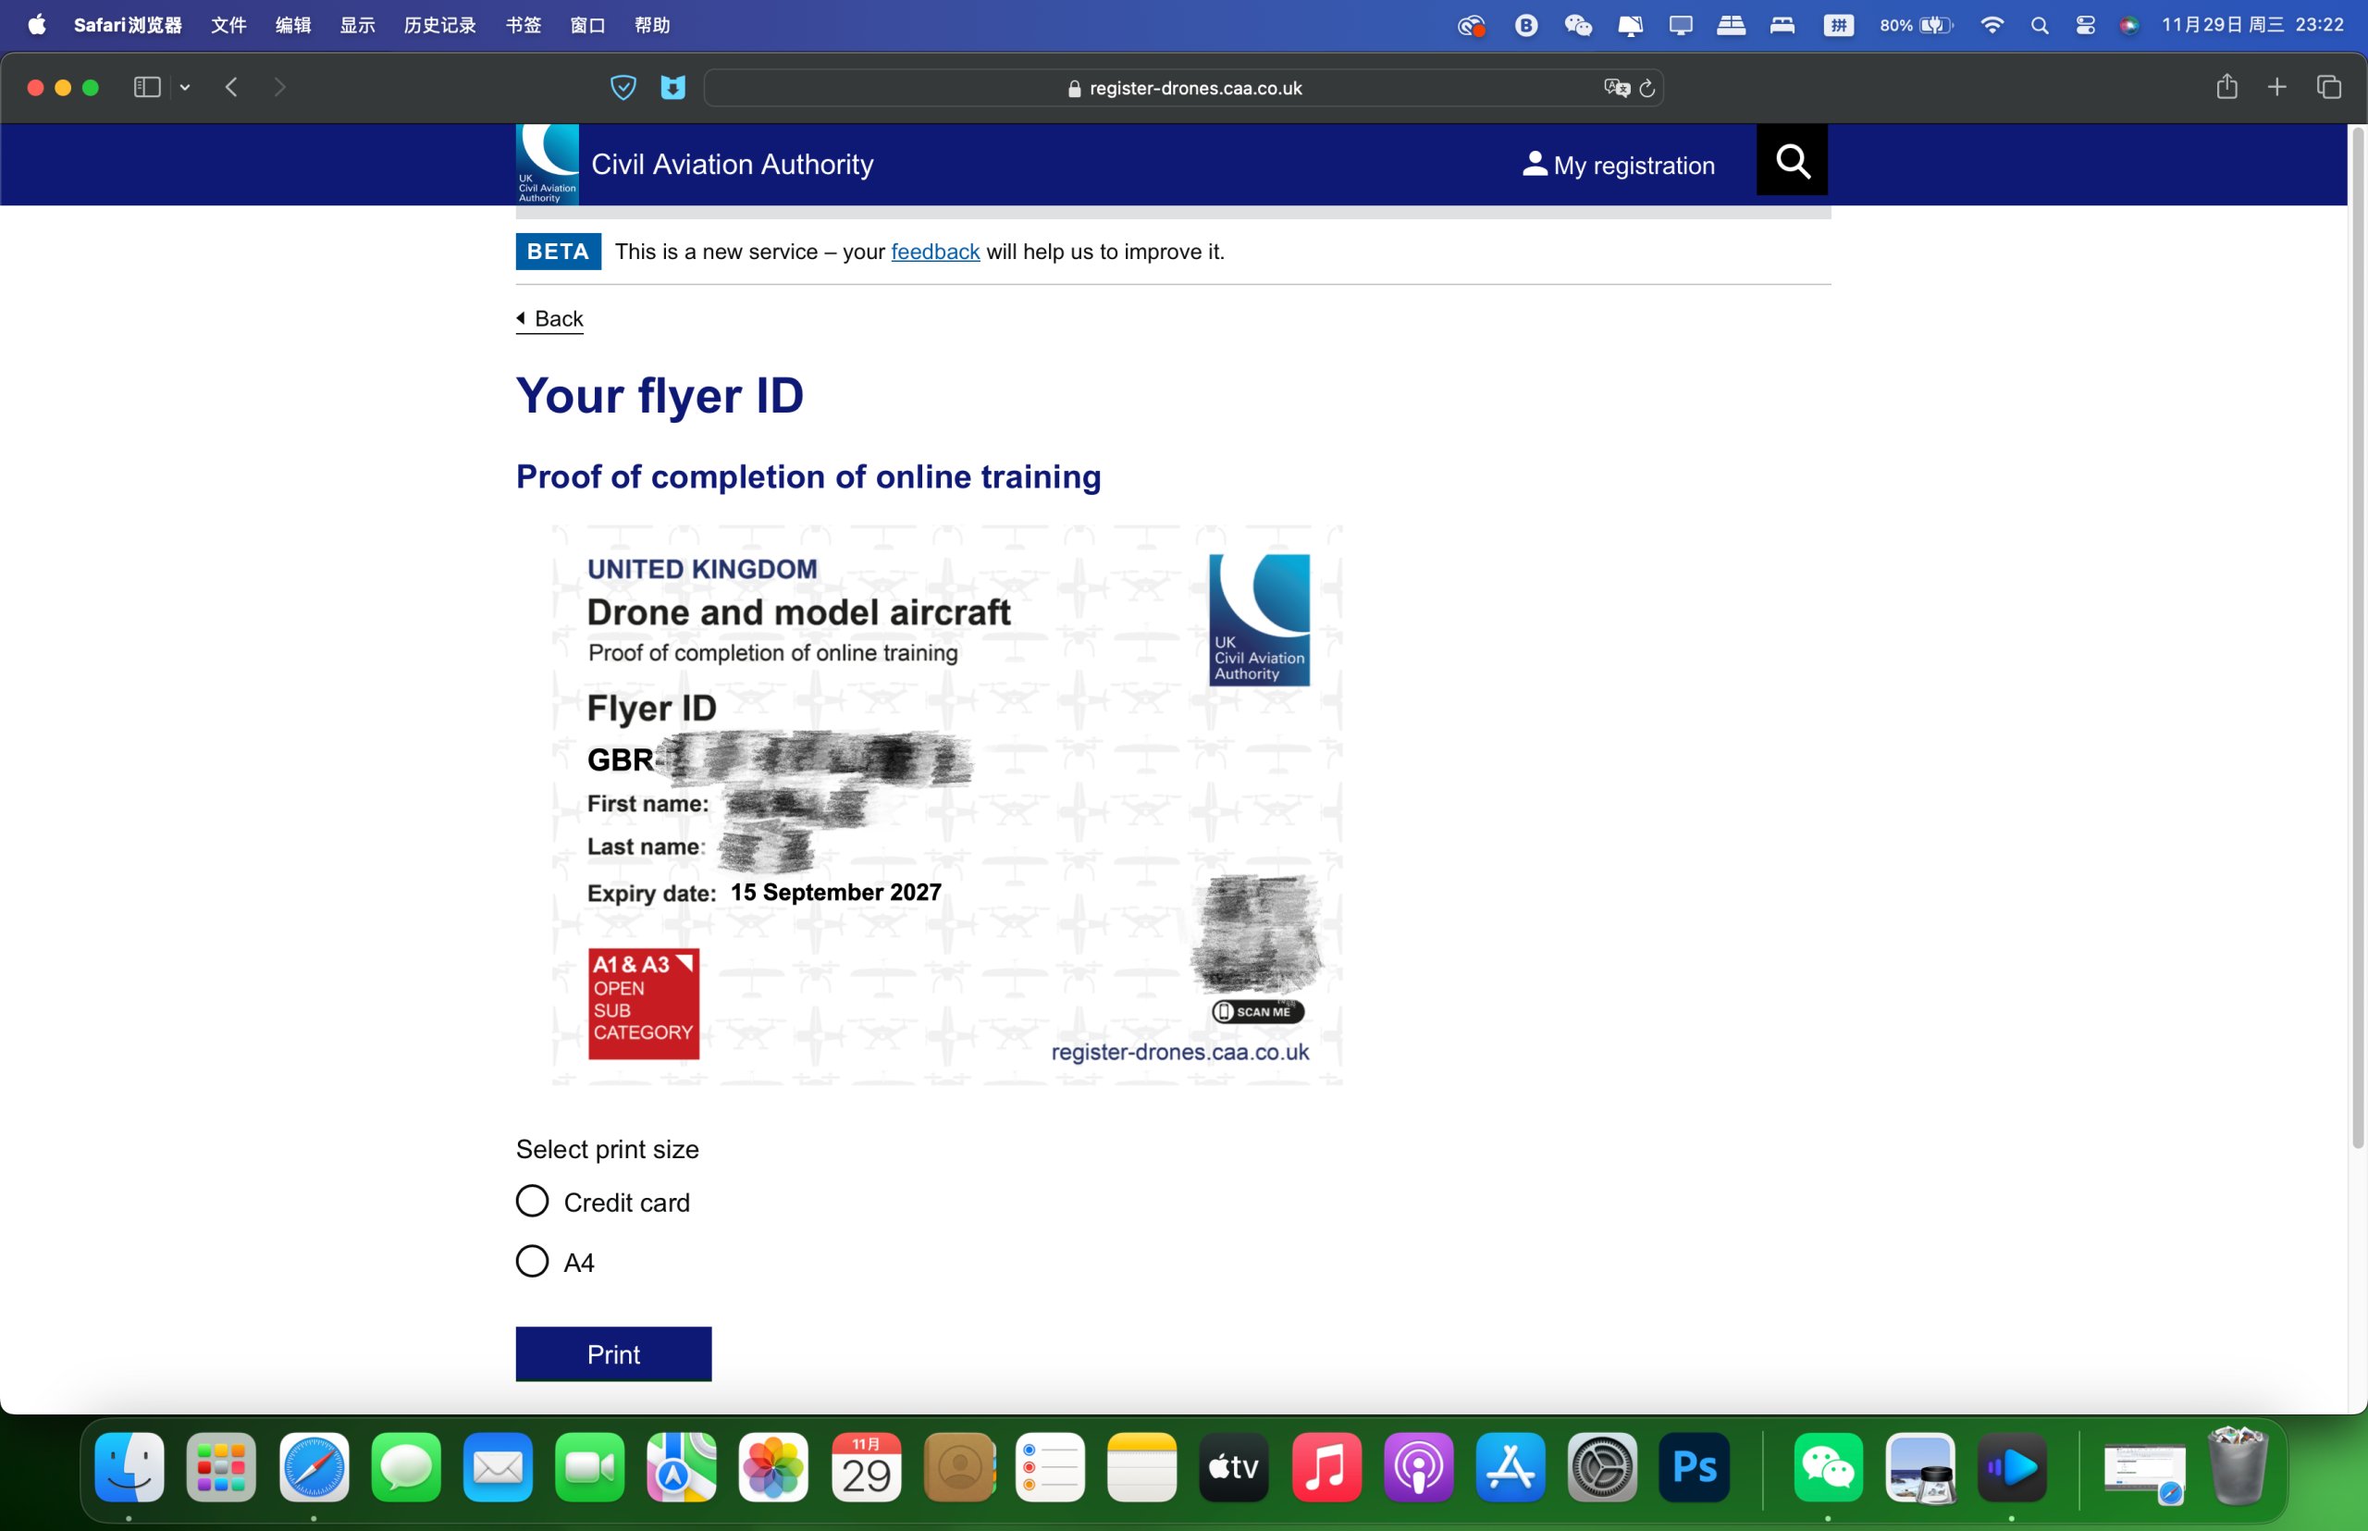
Task: Open the 文件 menu
Action: 228,25
